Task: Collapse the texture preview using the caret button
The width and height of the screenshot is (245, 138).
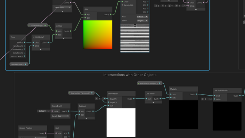Action: coord(135,25)
